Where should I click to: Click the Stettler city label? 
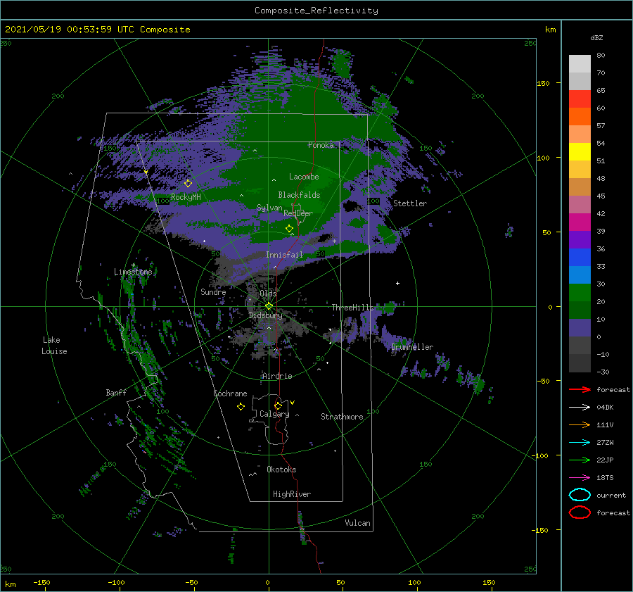(410, 203)
